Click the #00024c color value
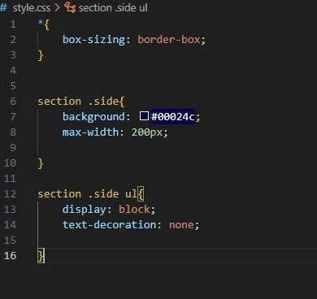 (173, 117)
